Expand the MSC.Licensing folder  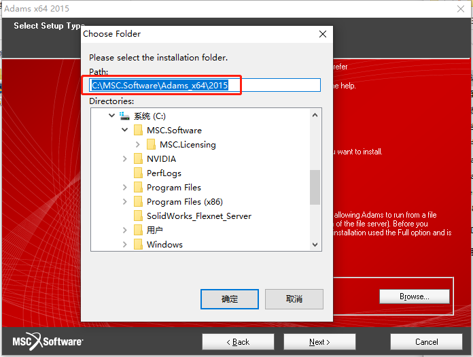(138, 144)
